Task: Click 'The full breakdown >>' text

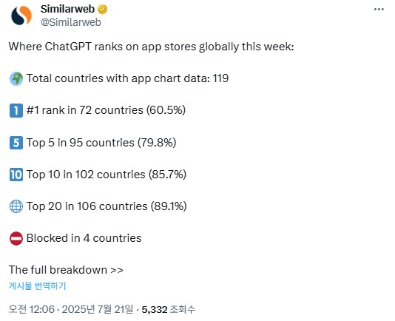Action: pos(66,270)
